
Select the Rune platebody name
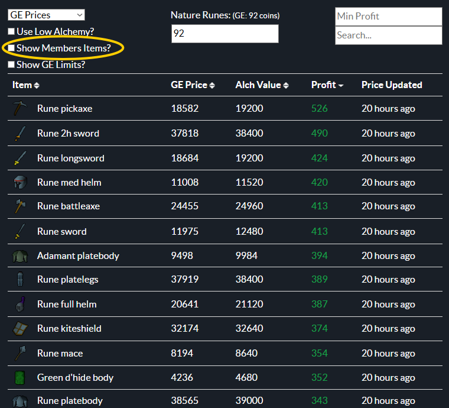[70, 400]
